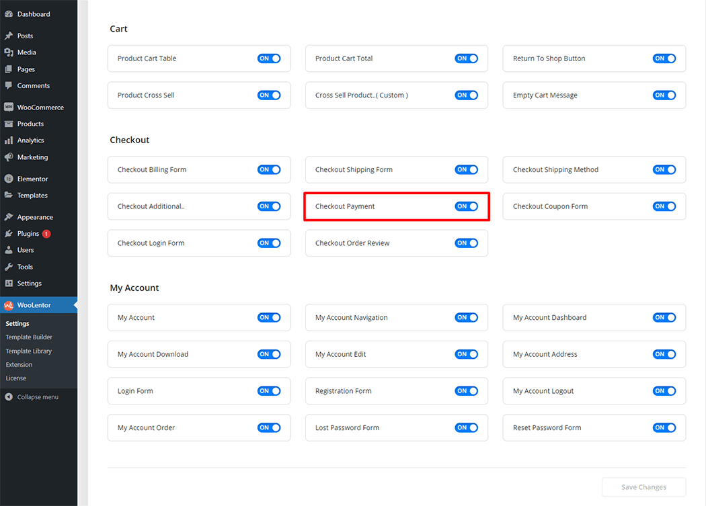Image resolution: width=706 pixels, height=506 pixels.
Task: Open the License submenu link
Action: coord(16,378)
